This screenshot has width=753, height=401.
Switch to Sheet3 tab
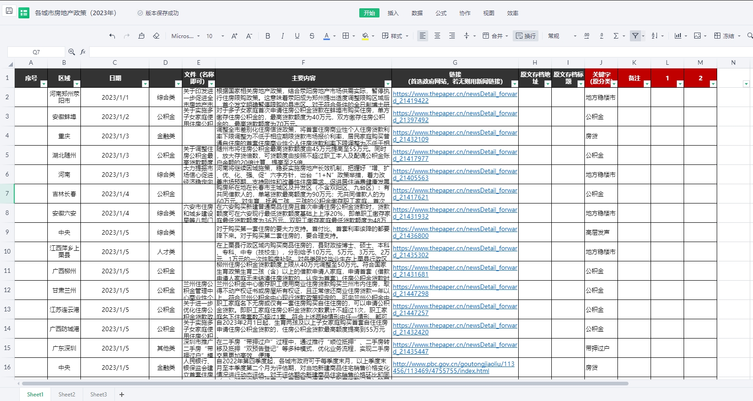click(98, 394)
